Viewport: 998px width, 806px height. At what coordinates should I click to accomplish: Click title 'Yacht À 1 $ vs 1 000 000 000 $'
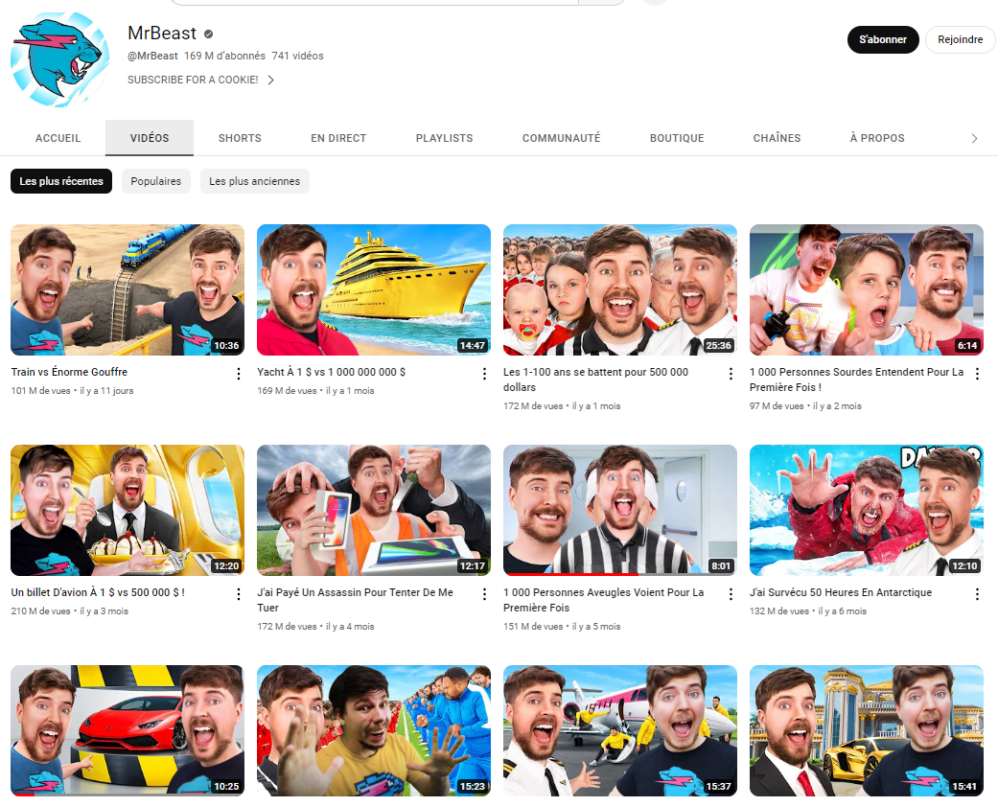click(x=331, y=372)
